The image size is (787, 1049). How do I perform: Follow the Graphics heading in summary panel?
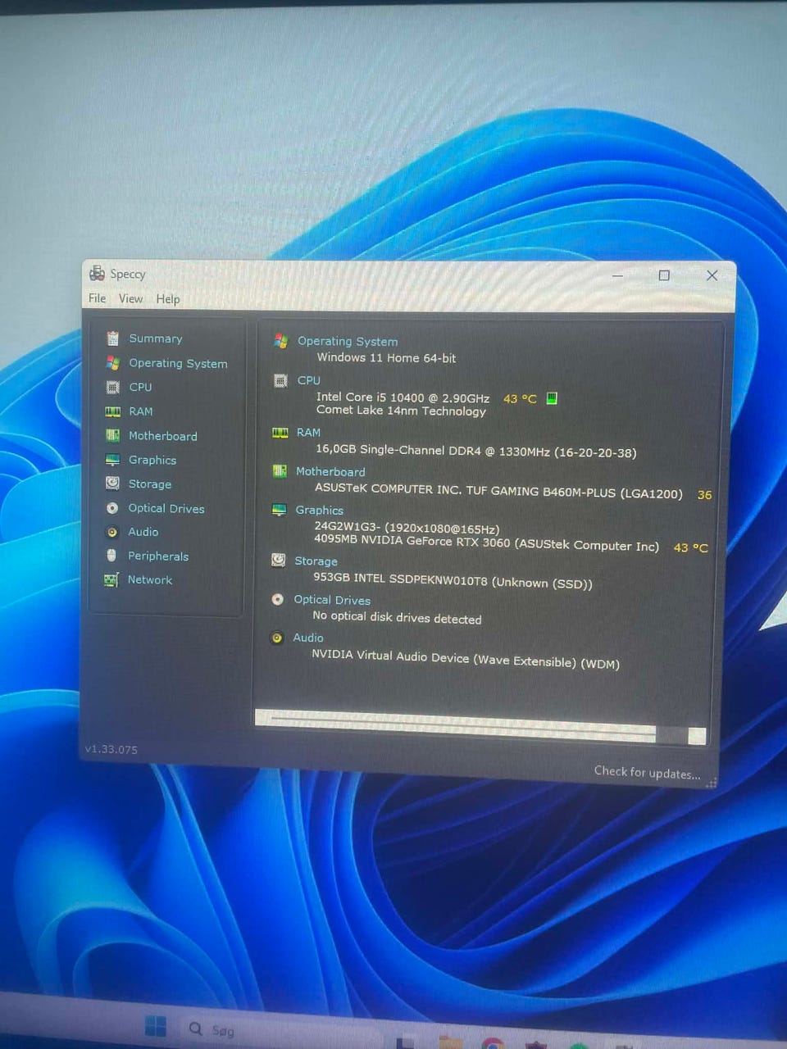pos(320,510)
